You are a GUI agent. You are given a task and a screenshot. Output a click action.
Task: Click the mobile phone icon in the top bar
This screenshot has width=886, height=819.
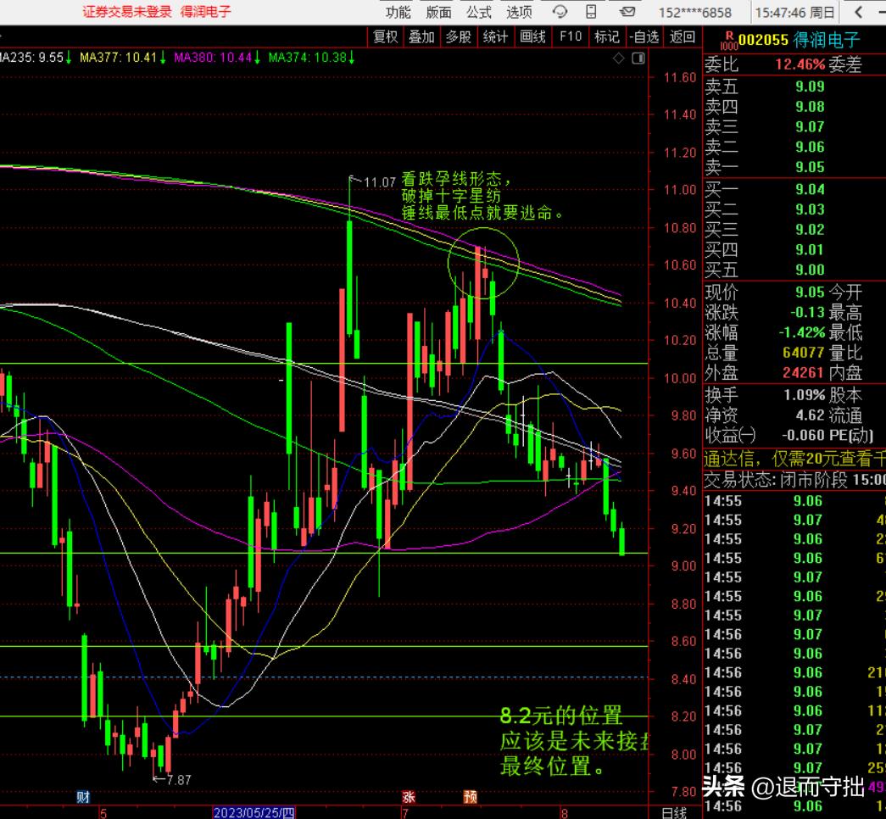click(x=591, y=12)
